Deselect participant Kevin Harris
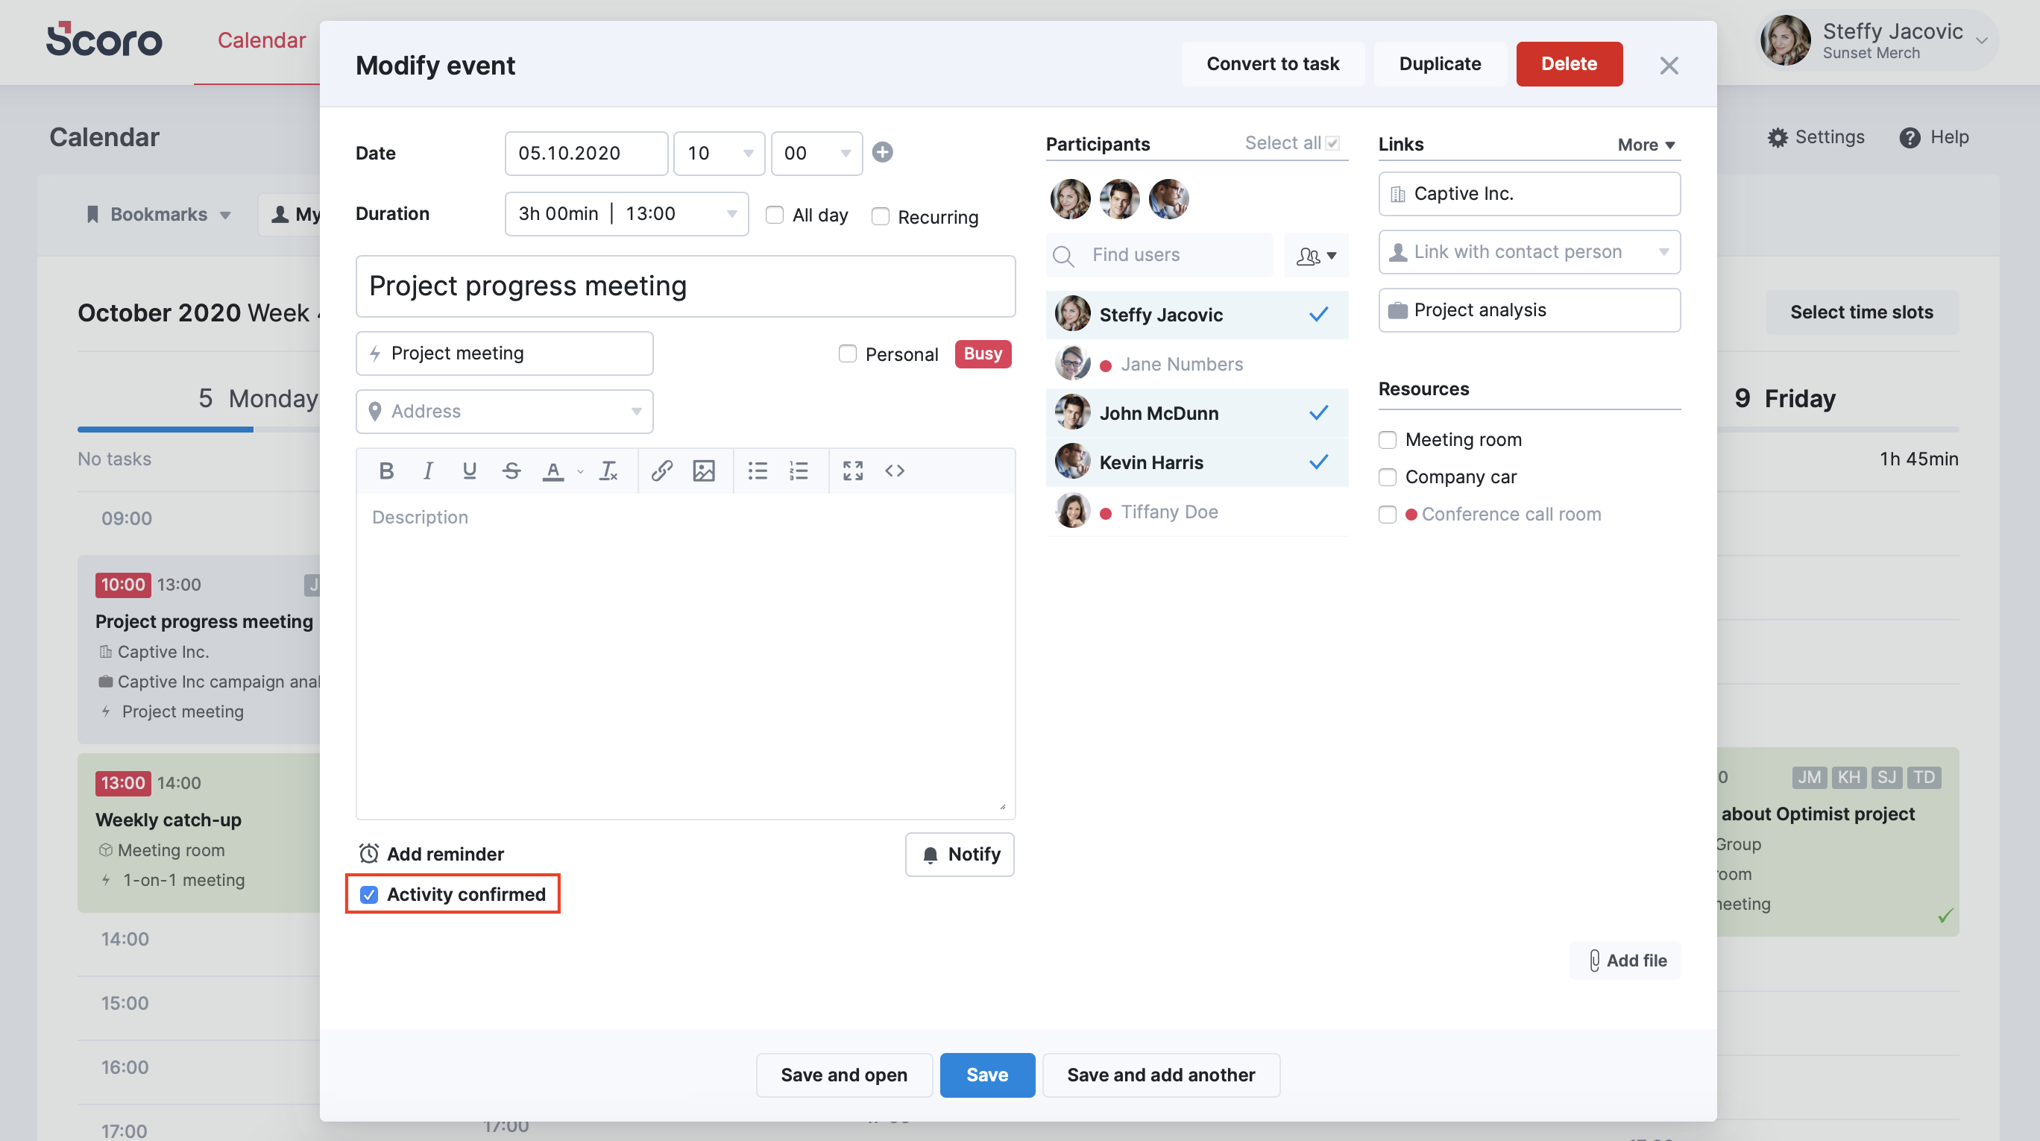This screenshot has height=1141, width=2040. pyautogui.click(x=1197, y=462)
